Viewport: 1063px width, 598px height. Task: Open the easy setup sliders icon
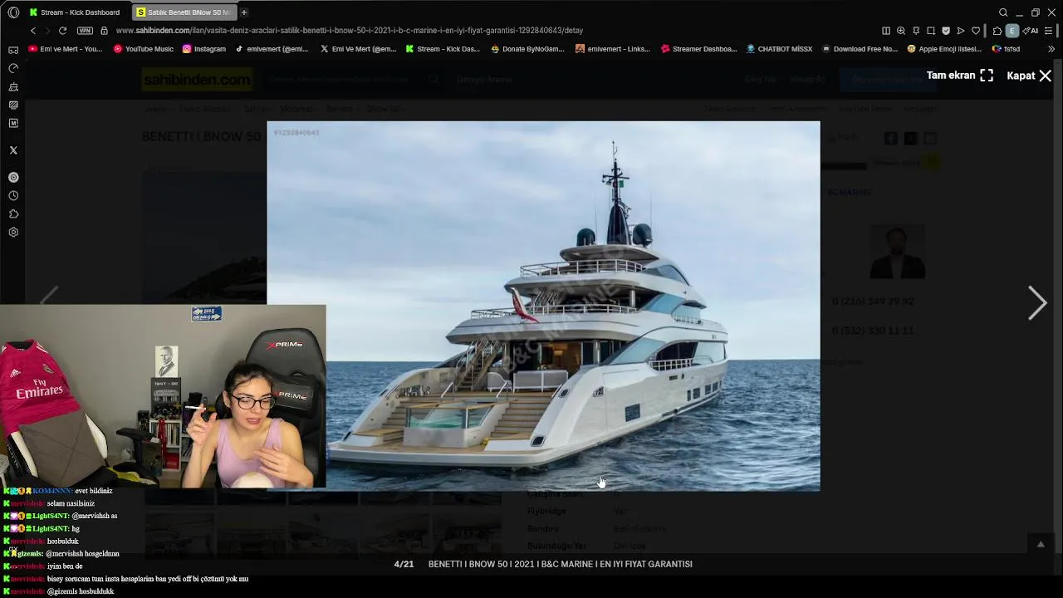tap(1050, 31)
